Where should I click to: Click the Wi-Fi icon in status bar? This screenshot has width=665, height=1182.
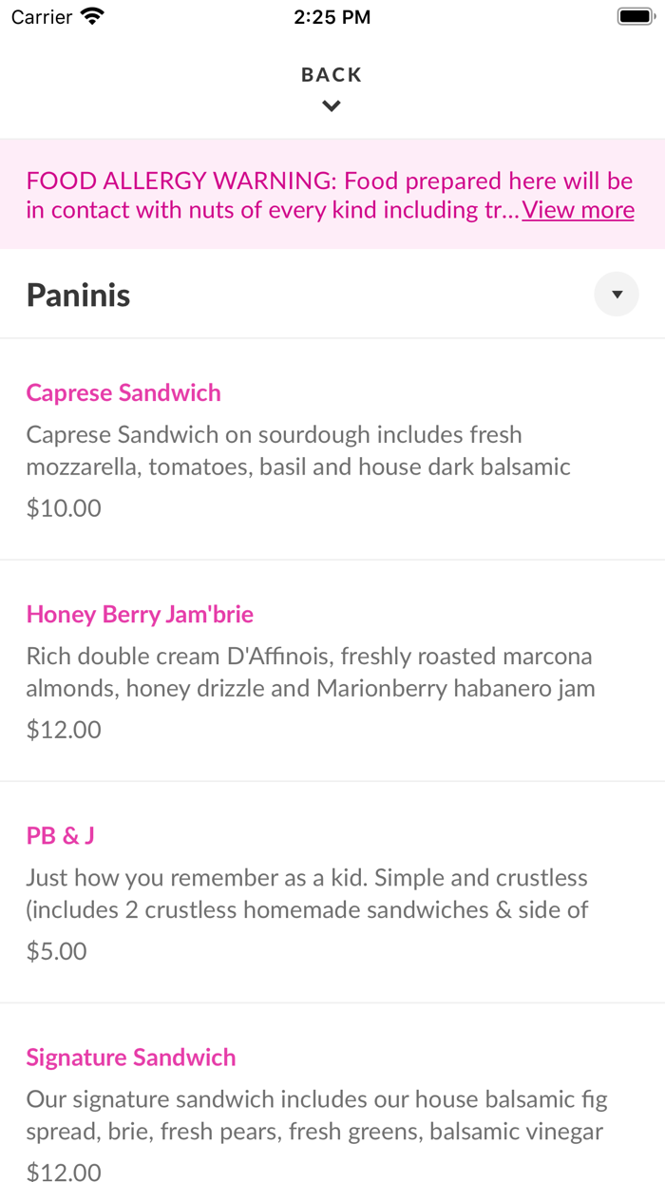pos(92,16)
